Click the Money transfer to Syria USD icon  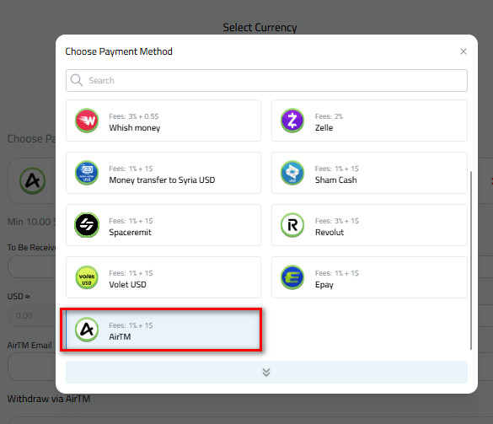[87, 173]
